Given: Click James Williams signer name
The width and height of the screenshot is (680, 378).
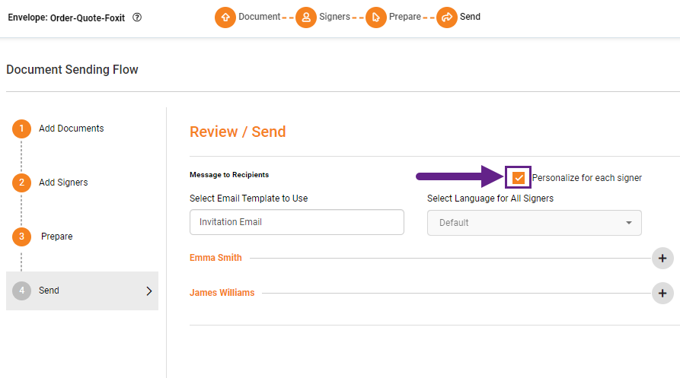Looking at the screenshot, I should (222, 293).
